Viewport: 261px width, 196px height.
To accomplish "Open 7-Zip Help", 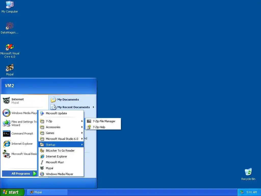I will pyautogui.click(x=103, y=127).
